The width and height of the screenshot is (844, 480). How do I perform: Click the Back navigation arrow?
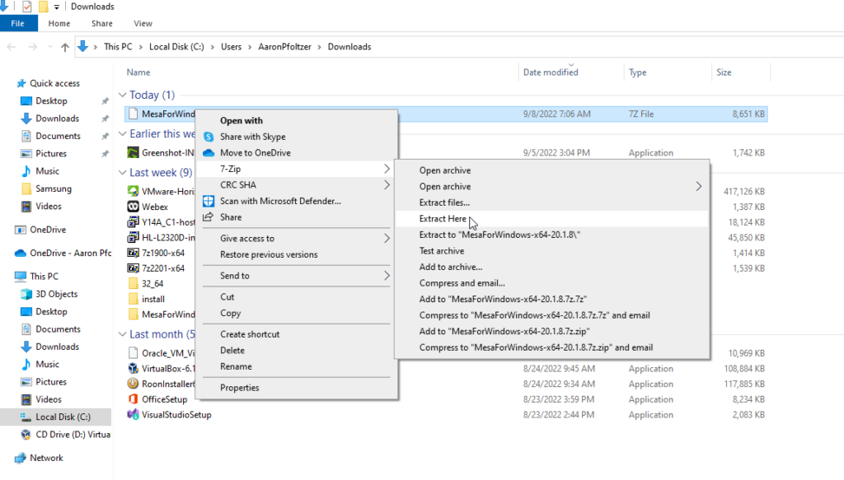point(12,47)
